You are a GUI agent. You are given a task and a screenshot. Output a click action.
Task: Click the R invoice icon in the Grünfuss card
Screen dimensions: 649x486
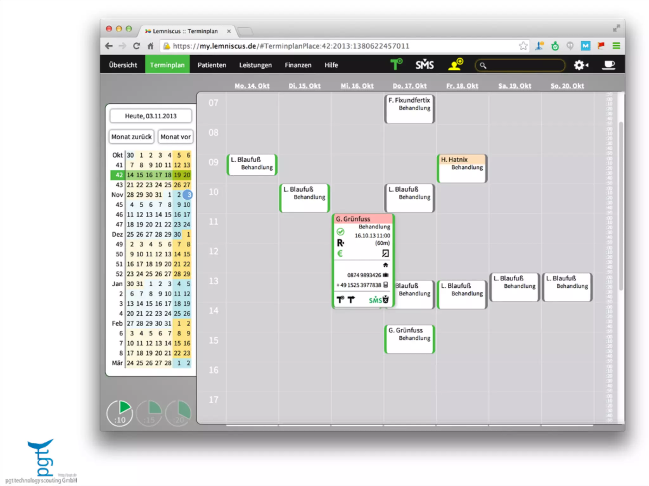pos(340,243)
